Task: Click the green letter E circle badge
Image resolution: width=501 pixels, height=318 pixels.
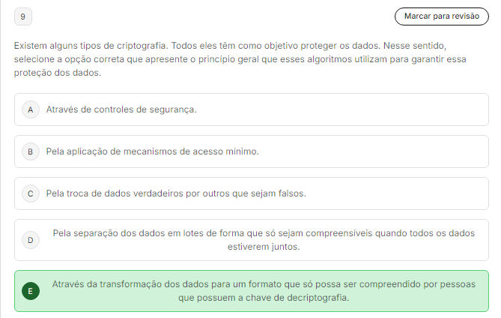Action: pyautogui.click(x=31, y=291)
